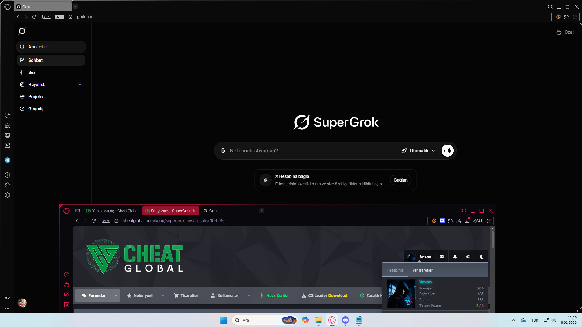Image resolution: width=582 pixels, height=327 pixels.
Task: Open the Player icon in Opera sidebar
Action: point(8,175)
